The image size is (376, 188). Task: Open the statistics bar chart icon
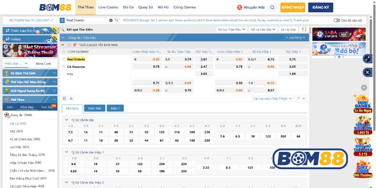(x=71, y=99)
